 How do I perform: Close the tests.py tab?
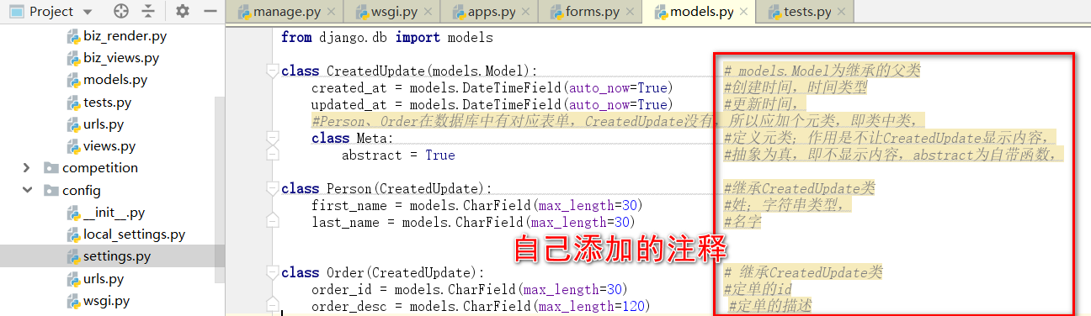[842, 13]
